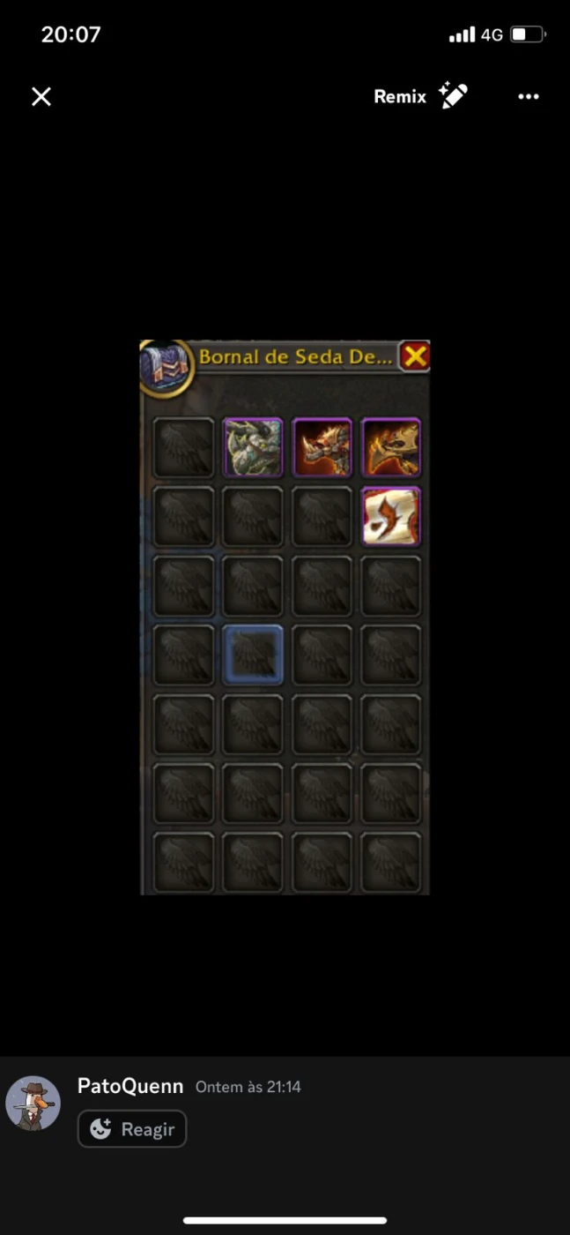Viewport: 570px width, 1235px height.
Task: Open the three-dot more options menu
Action: pyautogui.click(x=528, y=97)
